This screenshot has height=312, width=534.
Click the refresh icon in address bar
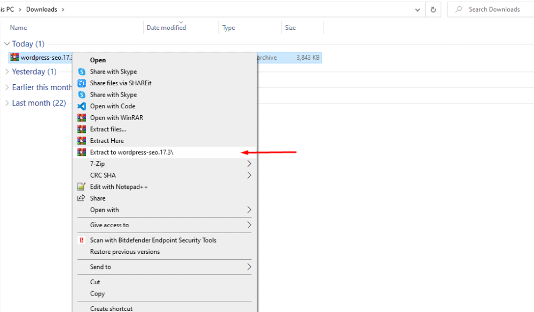coord(433,10)
